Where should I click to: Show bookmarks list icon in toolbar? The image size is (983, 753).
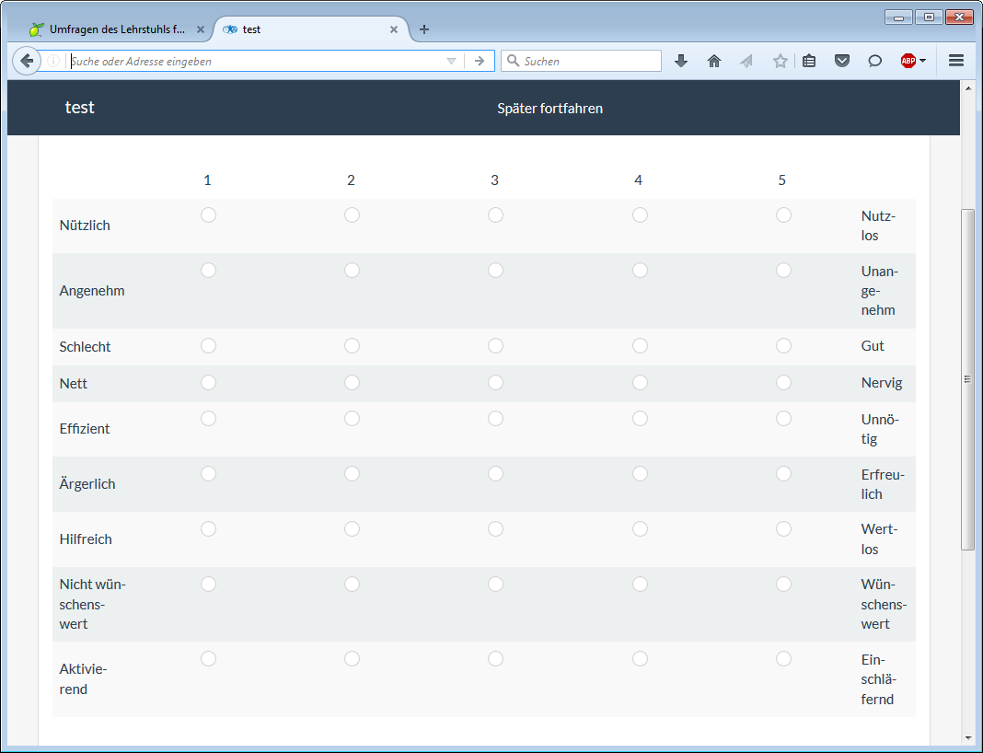(x=809, y=61)
